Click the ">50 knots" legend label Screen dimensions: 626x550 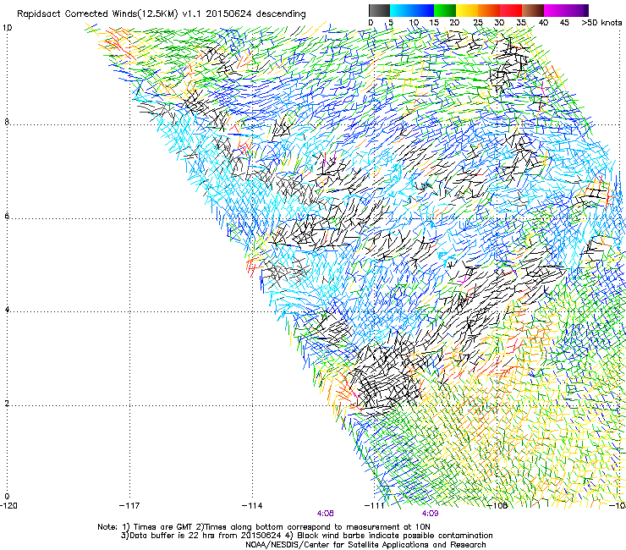point(601,23)
